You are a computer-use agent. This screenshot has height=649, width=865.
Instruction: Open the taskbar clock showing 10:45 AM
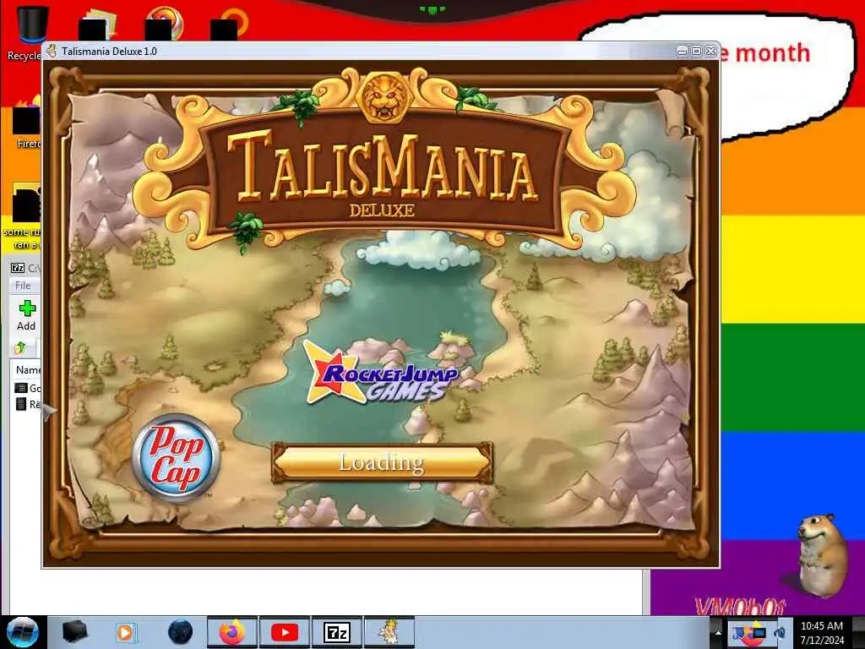pos(822,632)
